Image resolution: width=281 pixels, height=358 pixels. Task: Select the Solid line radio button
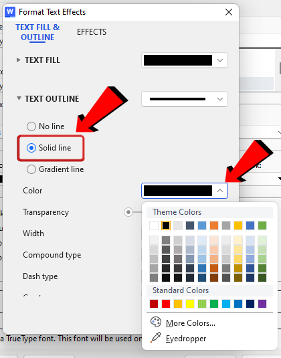pyautogui.click(x=31, y=148)
